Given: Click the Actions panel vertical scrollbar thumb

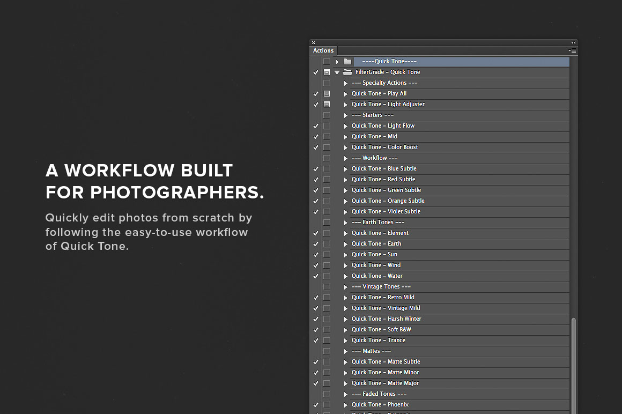Looking at the screenshot, I should [574, 365].
